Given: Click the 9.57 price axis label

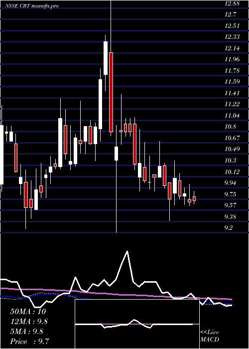Looking at the screenshot, I should point(231,205).
